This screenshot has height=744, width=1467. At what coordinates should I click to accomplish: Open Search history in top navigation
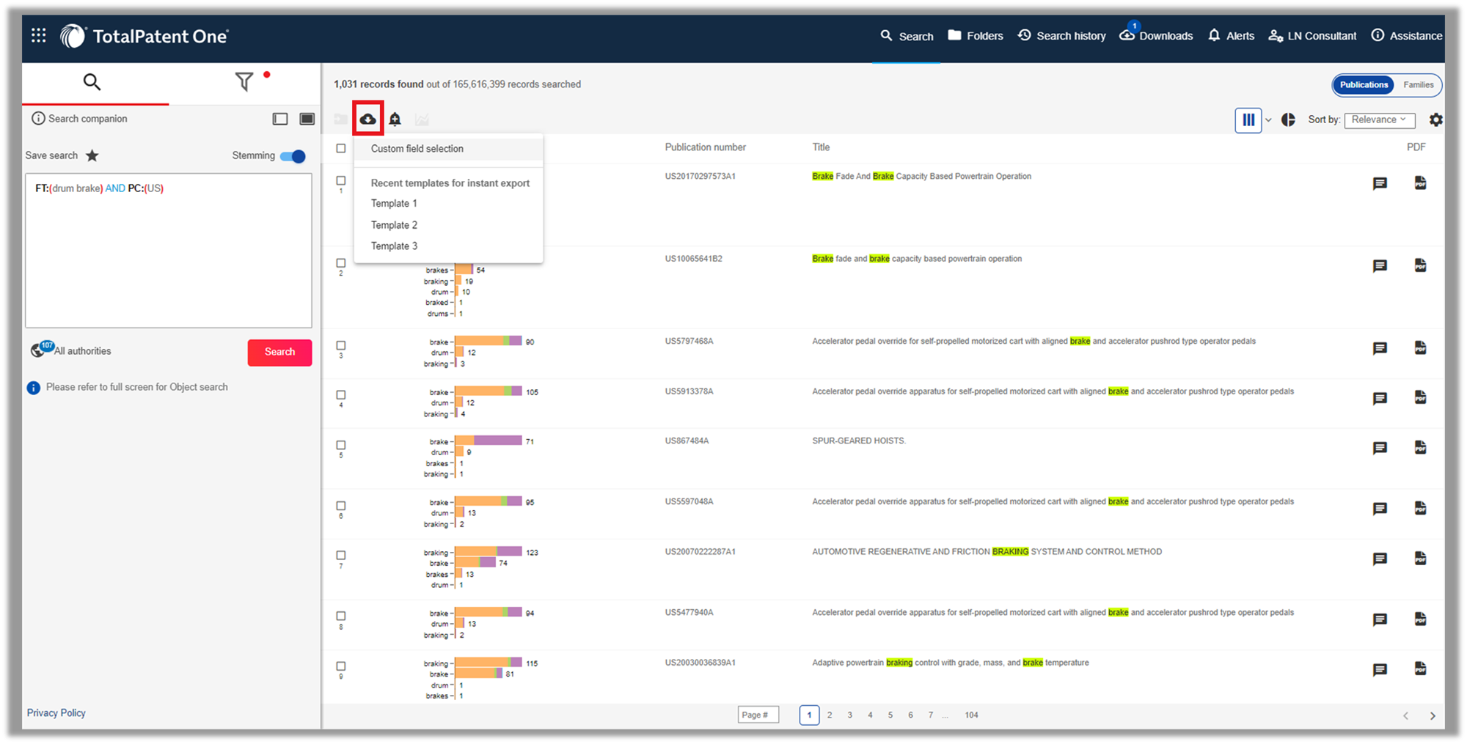1061,36
